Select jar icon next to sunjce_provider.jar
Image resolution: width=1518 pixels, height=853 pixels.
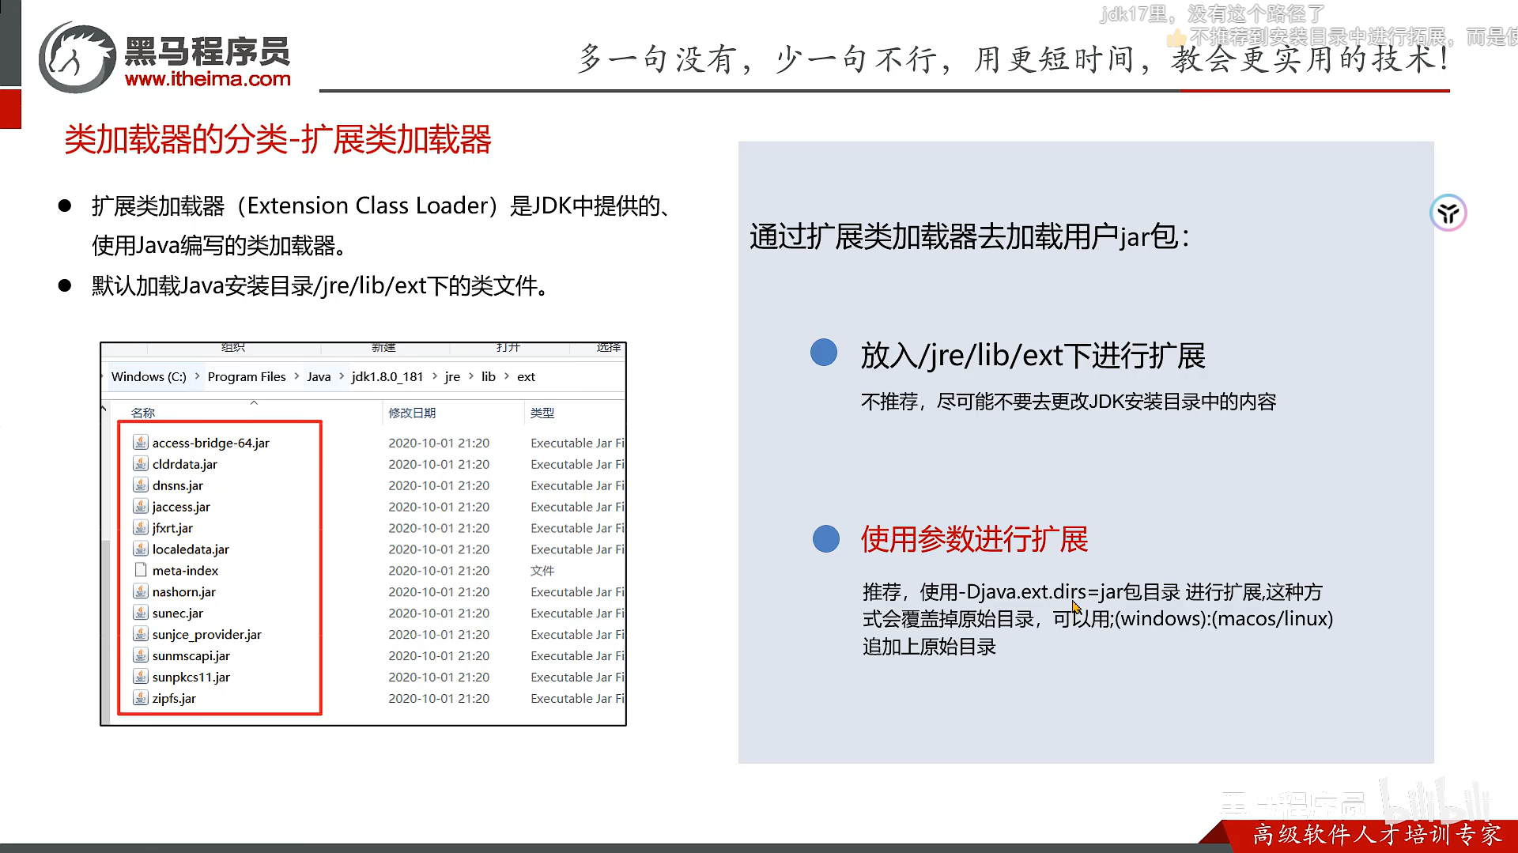(x=141, y=634)
